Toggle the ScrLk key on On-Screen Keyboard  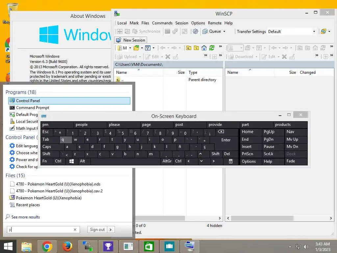point(273,154)
